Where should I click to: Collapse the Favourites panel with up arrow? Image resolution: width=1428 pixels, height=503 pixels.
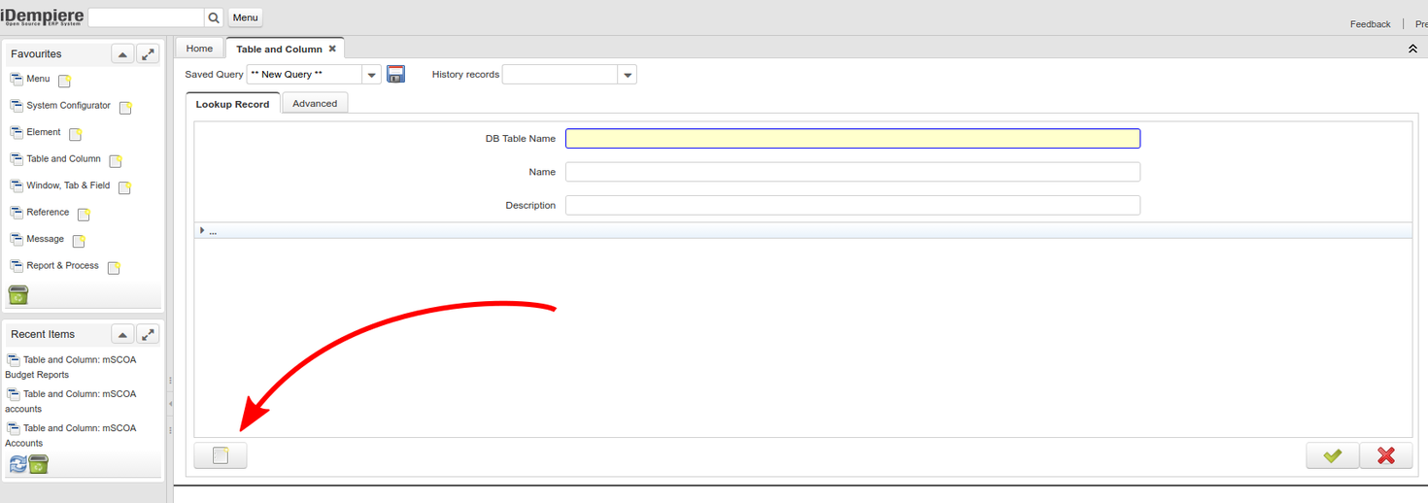click(122, 54)
